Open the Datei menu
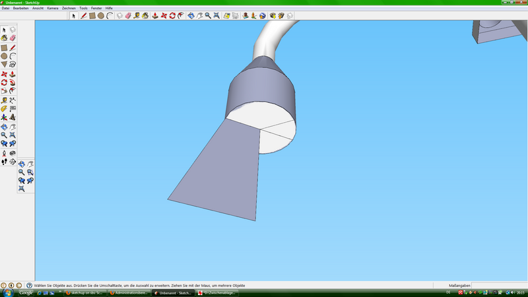The width and height of the screenshot is (528, 297). pyautogui.click(x=5, y=8)
